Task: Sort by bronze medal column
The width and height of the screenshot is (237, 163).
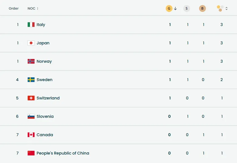Action: point(202,8)
